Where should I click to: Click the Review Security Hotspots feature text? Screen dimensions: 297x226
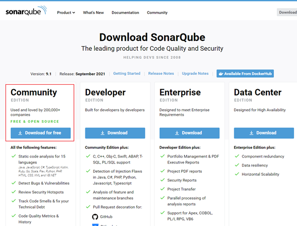41,192
